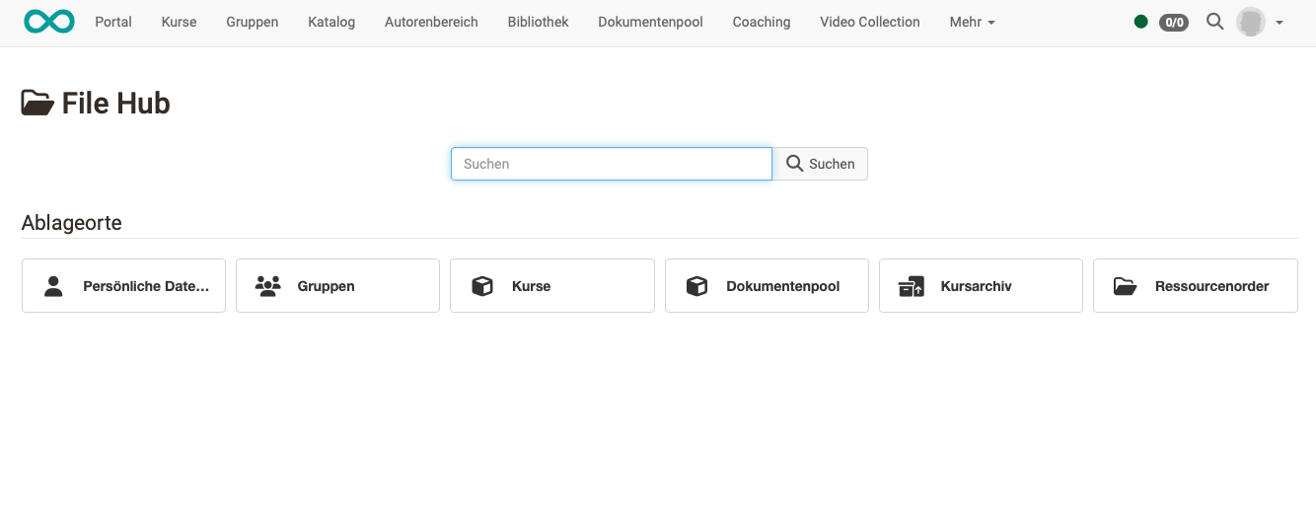This screenshot has height=513, width=1316.
Task: Click the people icon on Gruppen card
Action: 268,286
